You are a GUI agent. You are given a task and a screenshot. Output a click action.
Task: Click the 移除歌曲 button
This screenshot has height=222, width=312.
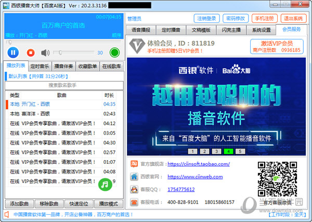(x=49, y=204)
